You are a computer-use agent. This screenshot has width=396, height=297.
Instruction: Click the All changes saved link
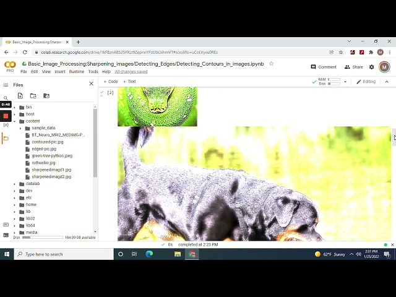[x=131, y=72]
